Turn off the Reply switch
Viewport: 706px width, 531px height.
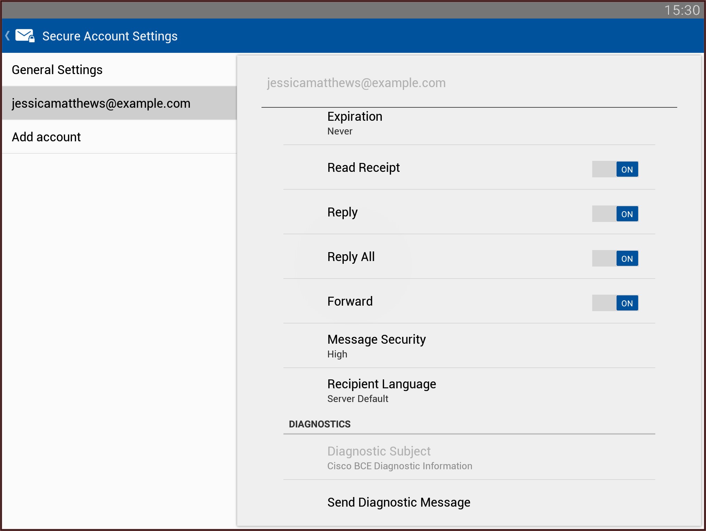click(615, 214)
